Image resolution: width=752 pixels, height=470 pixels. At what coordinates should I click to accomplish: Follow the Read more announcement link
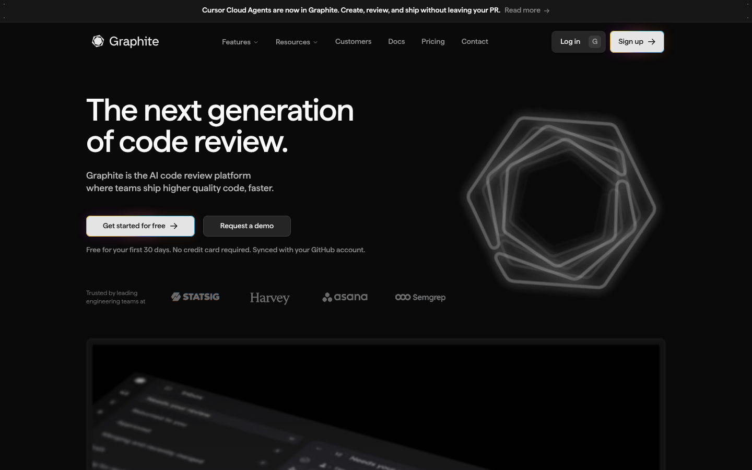coord(527,10)
